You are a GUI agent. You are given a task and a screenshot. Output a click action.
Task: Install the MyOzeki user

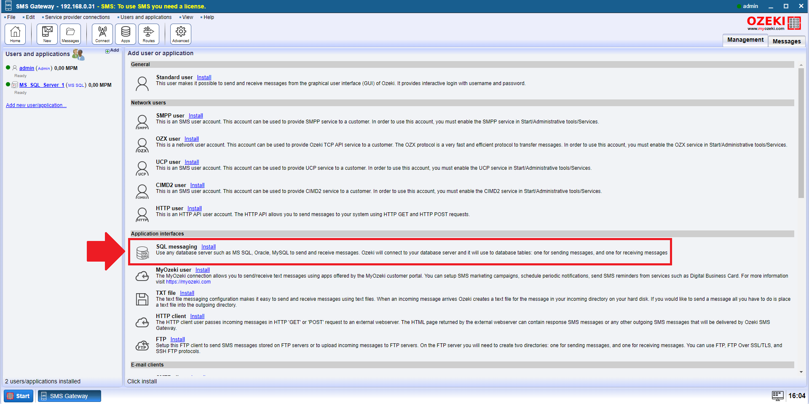pos(202,270)
